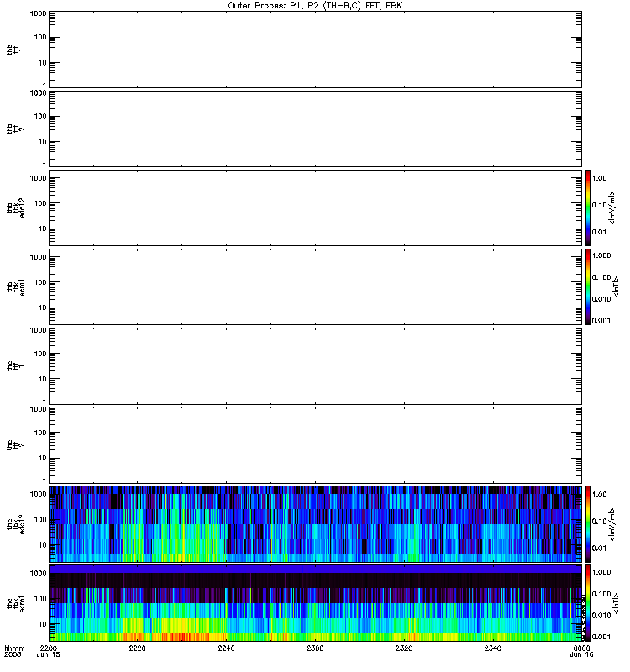Click the 'Jun 16' date label
The image size is (630, 672).
581,654
